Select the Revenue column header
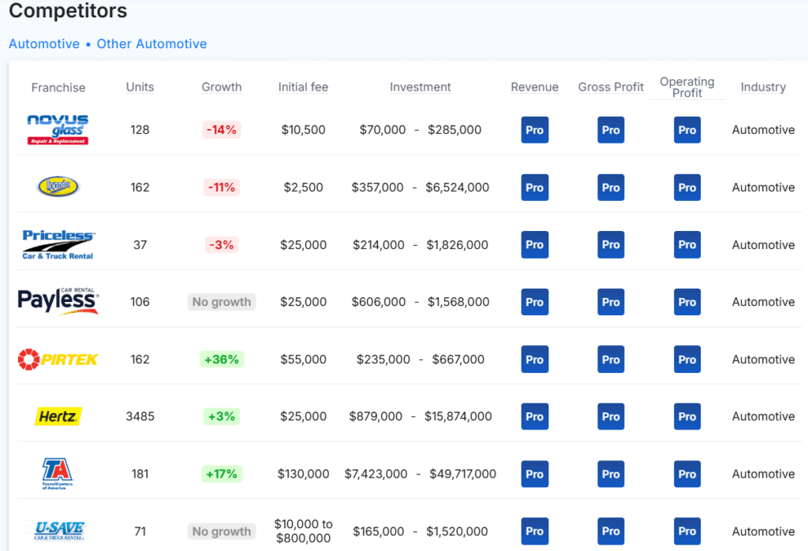Image resolution: width=808 pixels, height=551 pixels. [535, 87]
